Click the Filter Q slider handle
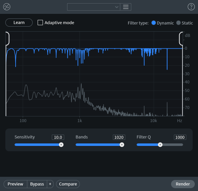 tap(160, 144)
